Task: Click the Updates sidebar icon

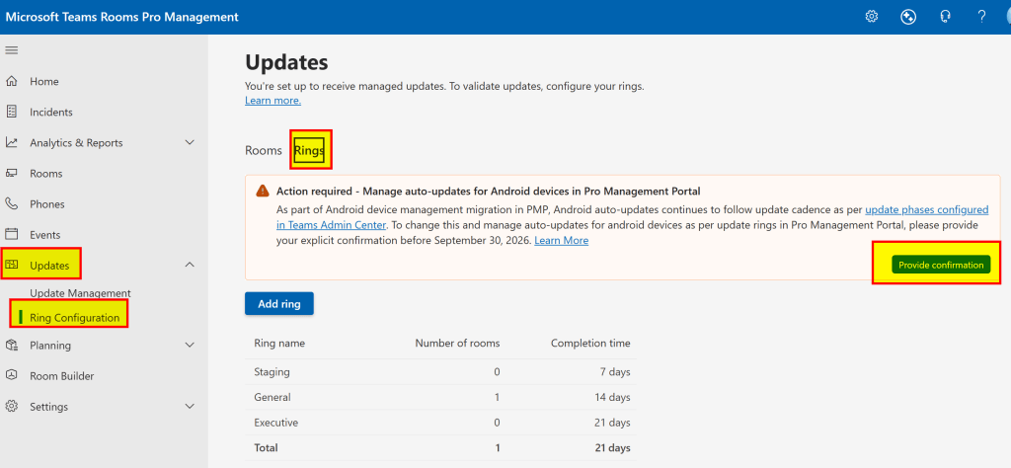Action: point(12,265)
